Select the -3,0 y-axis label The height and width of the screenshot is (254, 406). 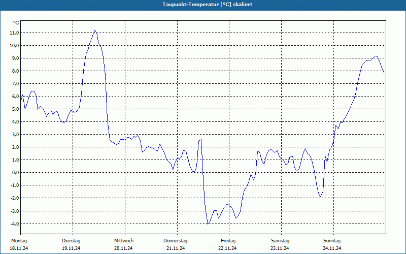pyautogui.click(x=14, y=211)
